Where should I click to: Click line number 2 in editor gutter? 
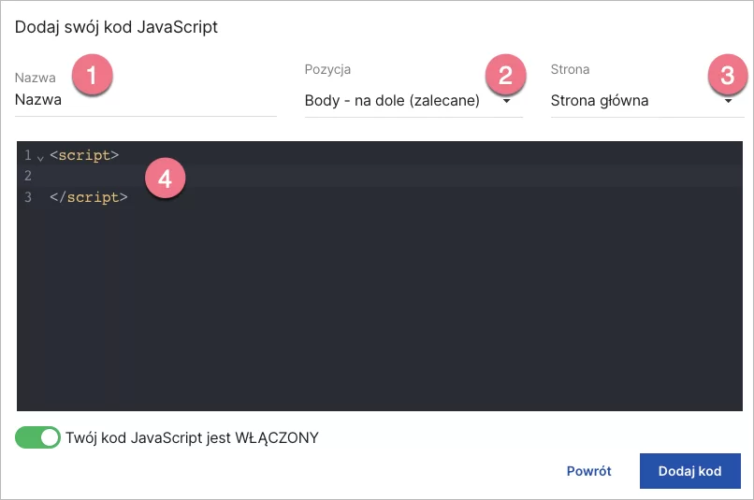pyautogui.click(x=28, y=176)
